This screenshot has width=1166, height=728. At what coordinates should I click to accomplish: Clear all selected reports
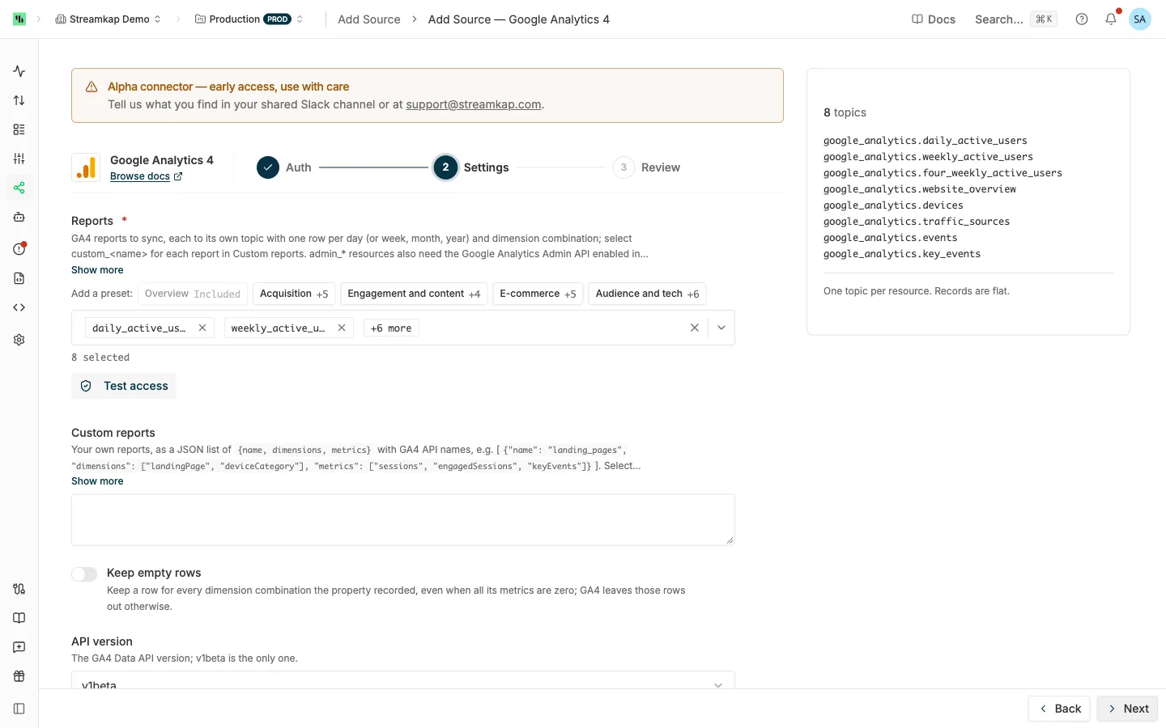[695, 328]
